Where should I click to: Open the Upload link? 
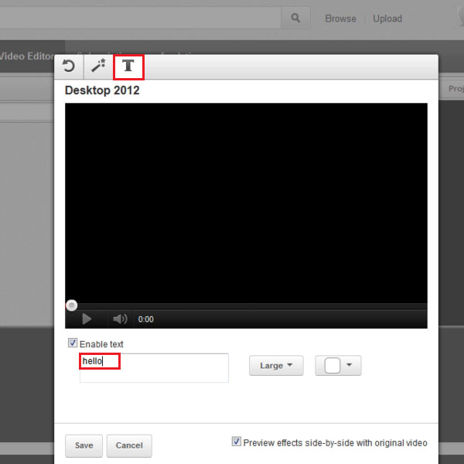pos(387,19)
